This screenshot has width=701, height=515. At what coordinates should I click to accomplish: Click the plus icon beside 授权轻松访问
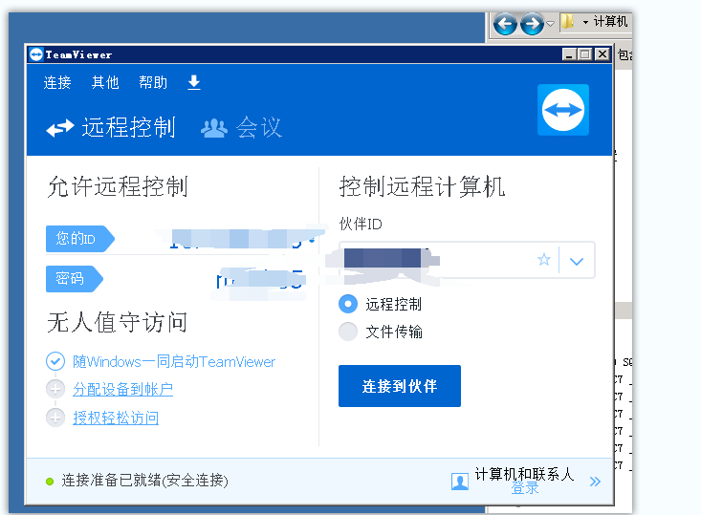[x=55, y=418]
